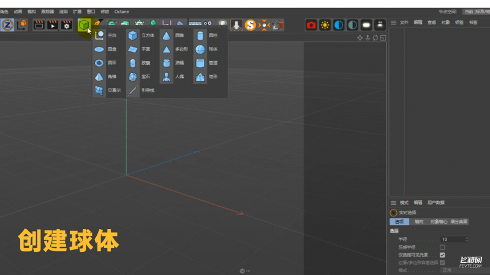Open the Octane menu
Image resolution: width=490 pixels, height=275 pixels.
[121, 12]
